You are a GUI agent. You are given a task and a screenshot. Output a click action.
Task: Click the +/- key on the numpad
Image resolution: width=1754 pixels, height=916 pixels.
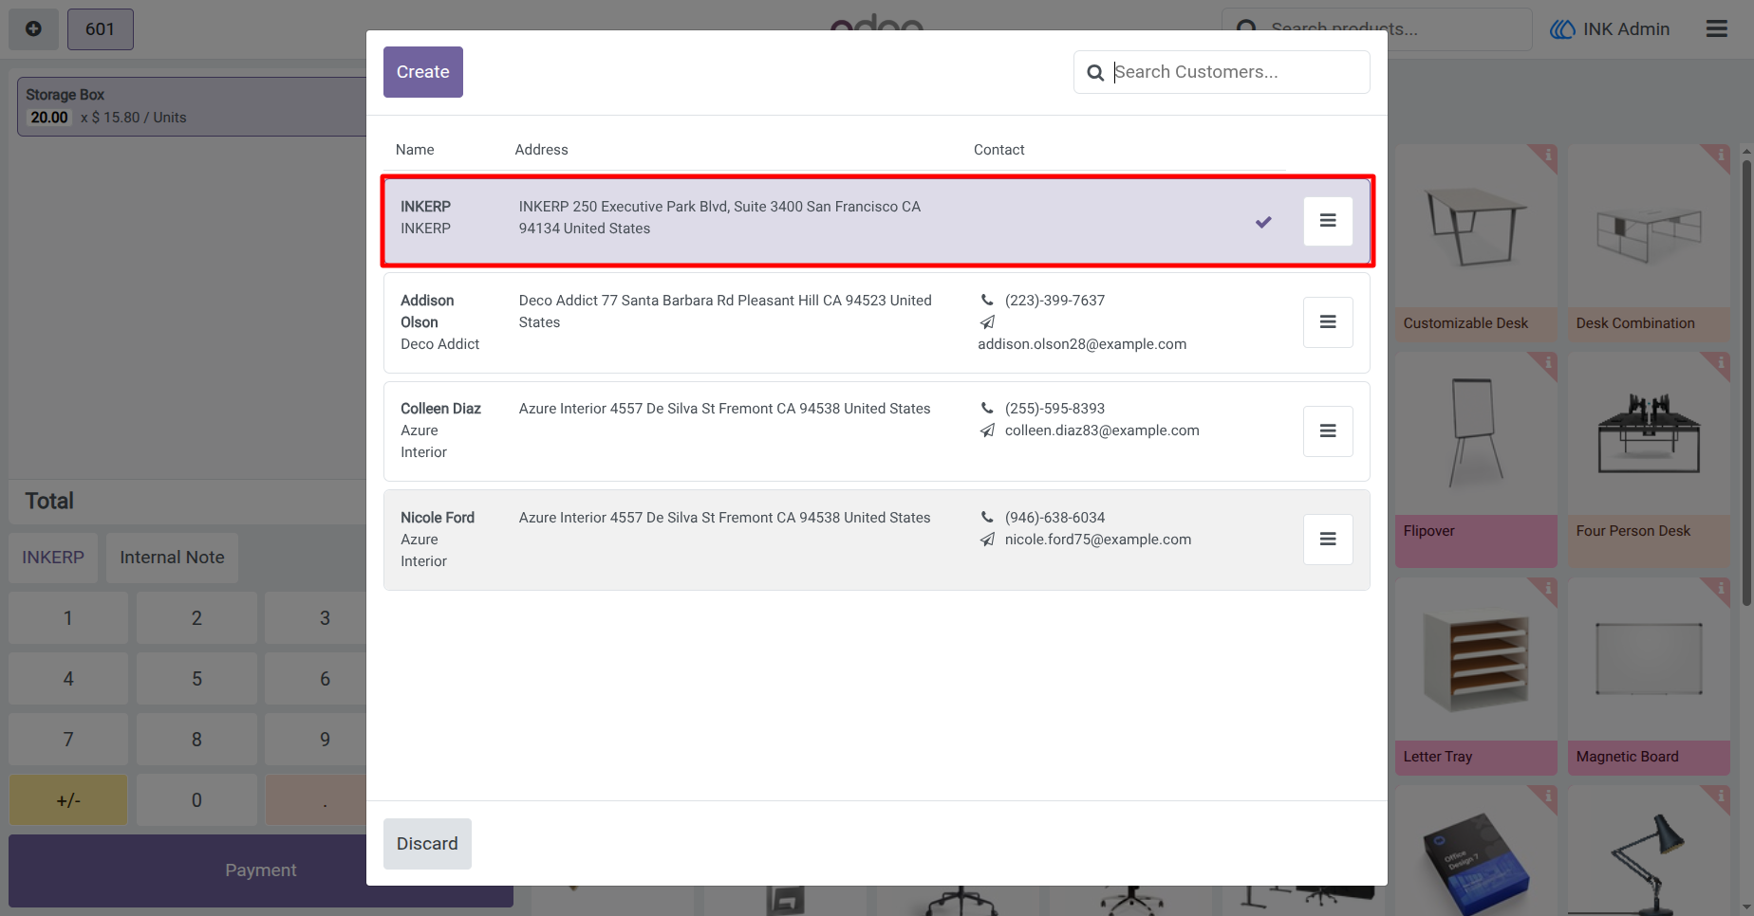(x=68, y=800)
